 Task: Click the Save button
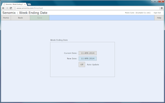point(40,18)
